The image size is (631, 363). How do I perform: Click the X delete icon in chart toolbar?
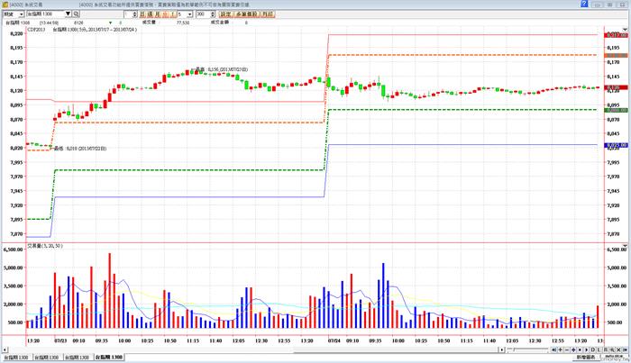pos(618,349)
